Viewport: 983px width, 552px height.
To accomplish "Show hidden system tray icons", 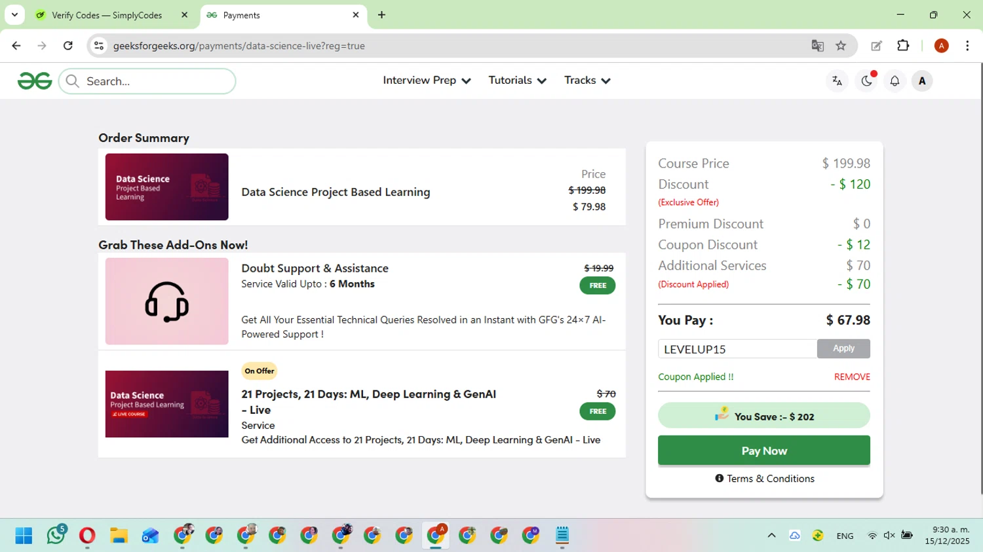I will point(771,536).
